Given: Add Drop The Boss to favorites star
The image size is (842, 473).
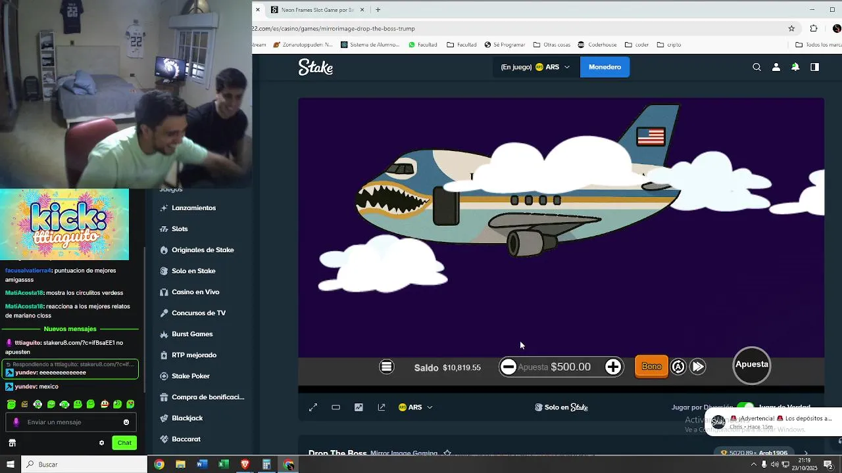Looking at the screenshot, I should (x=447, y=453).
